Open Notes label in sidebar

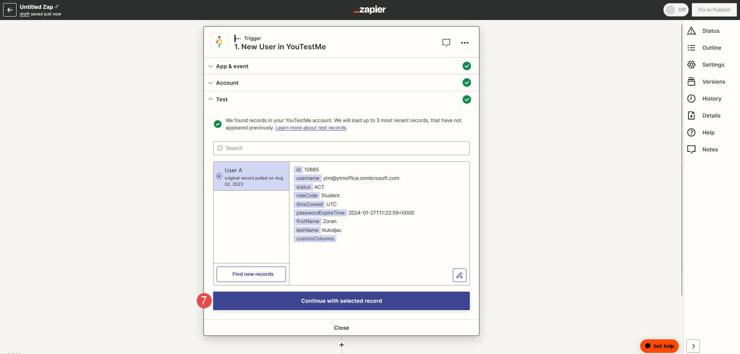tap(710, 149)
